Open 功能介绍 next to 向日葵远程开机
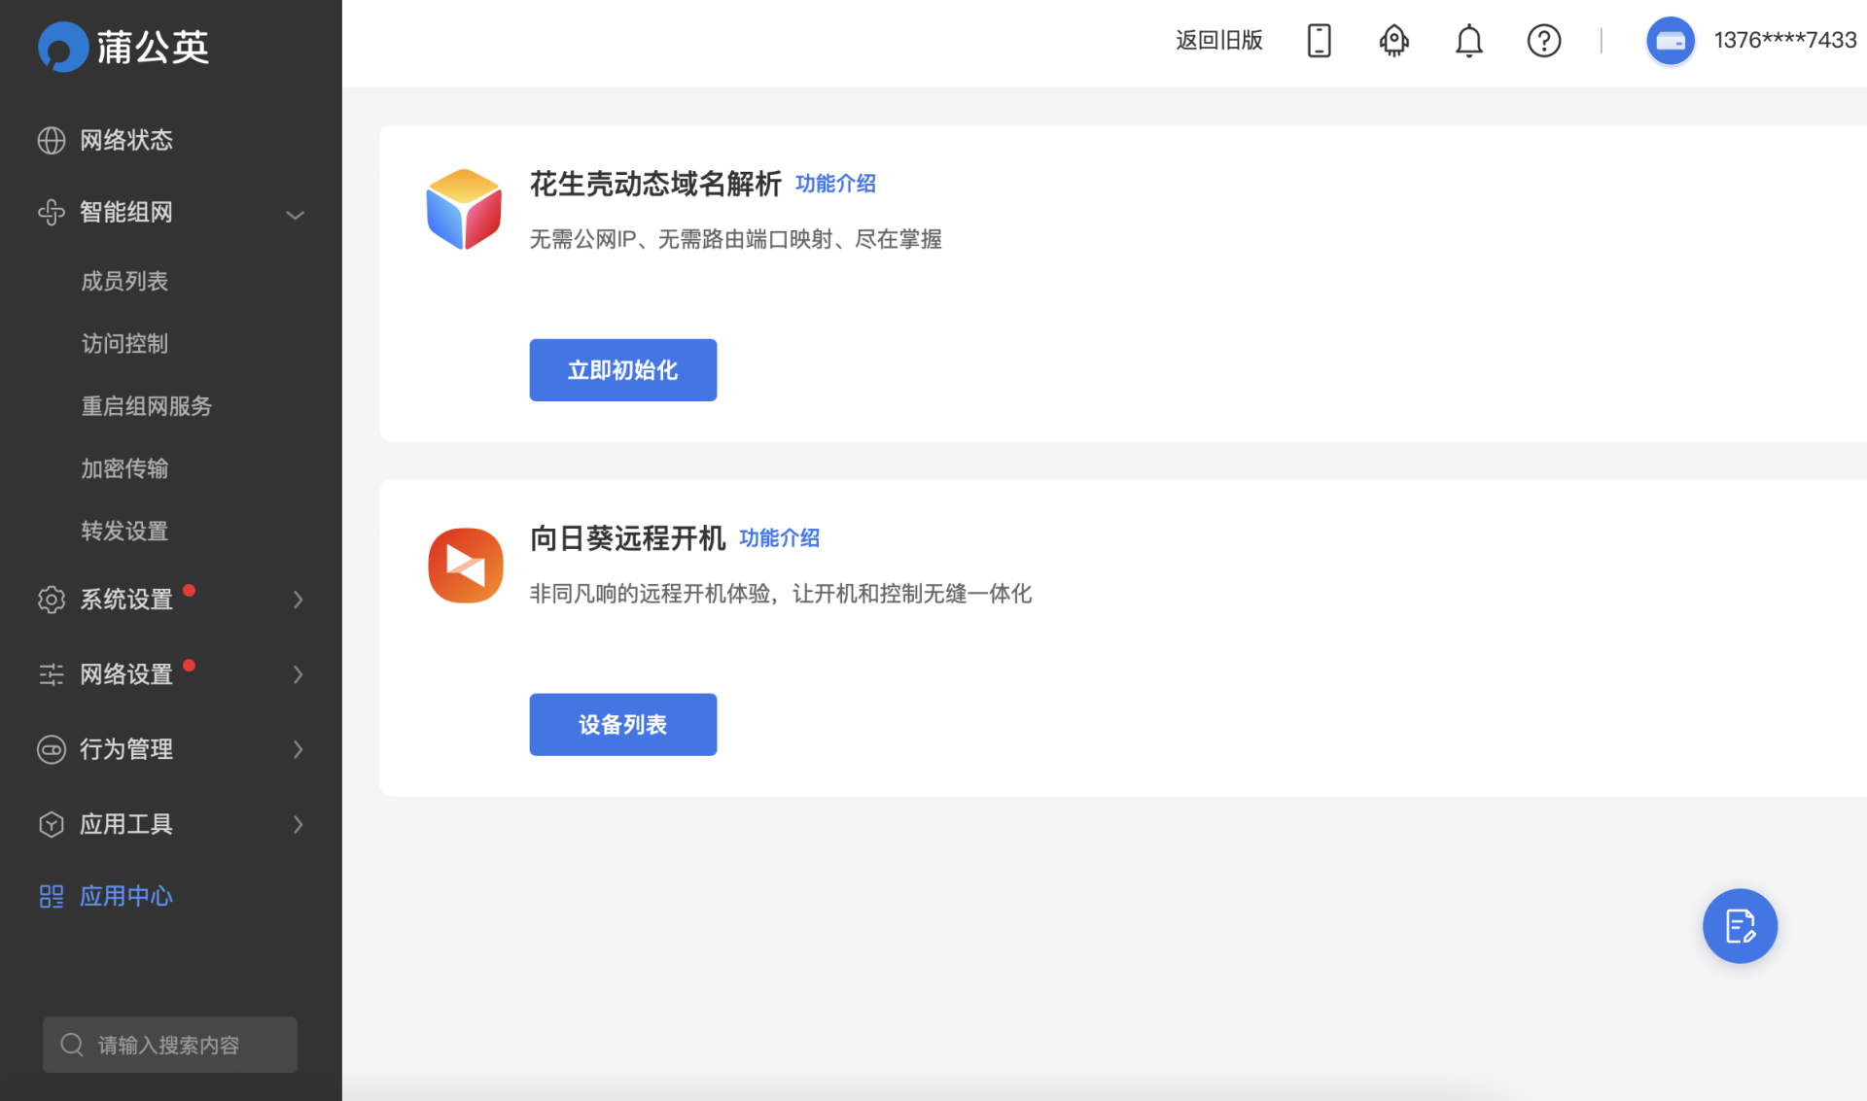The width and height of the screenshot is (1867, 1101). (778, 537)
